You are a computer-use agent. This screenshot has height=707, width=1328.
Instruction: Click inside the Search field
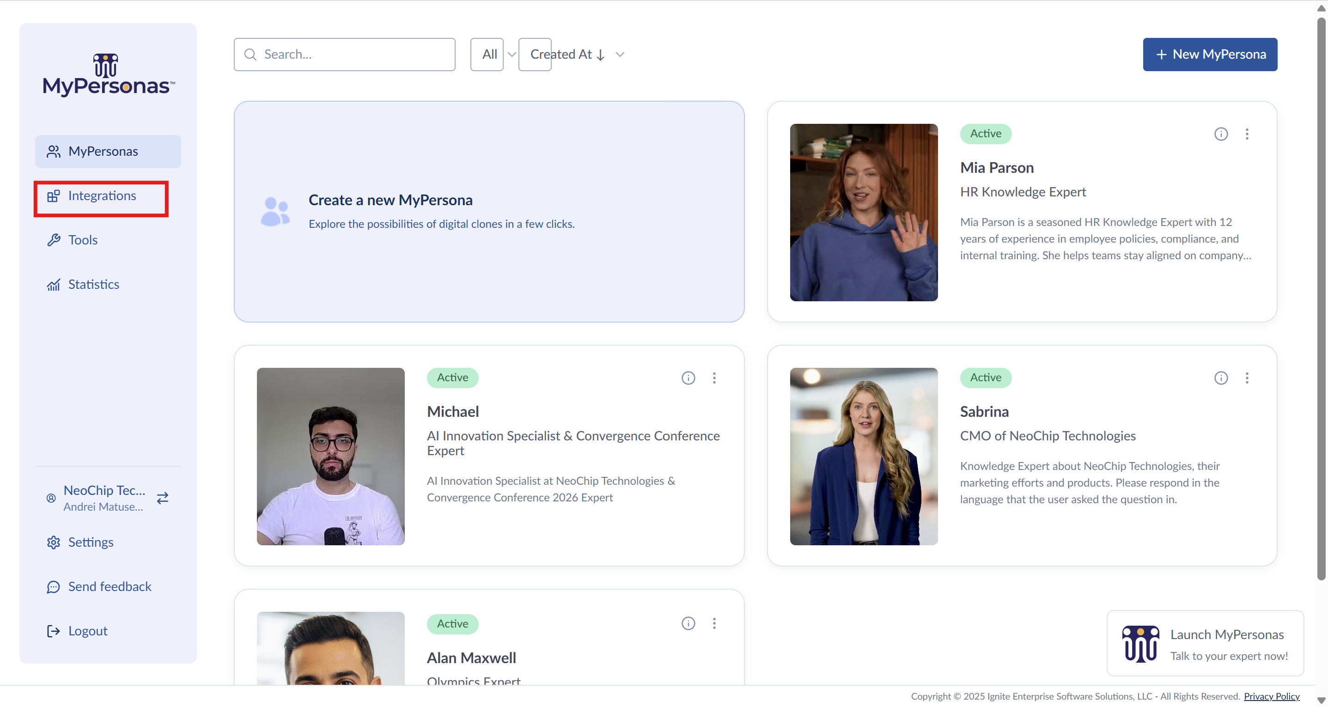[x=344, y=54]
